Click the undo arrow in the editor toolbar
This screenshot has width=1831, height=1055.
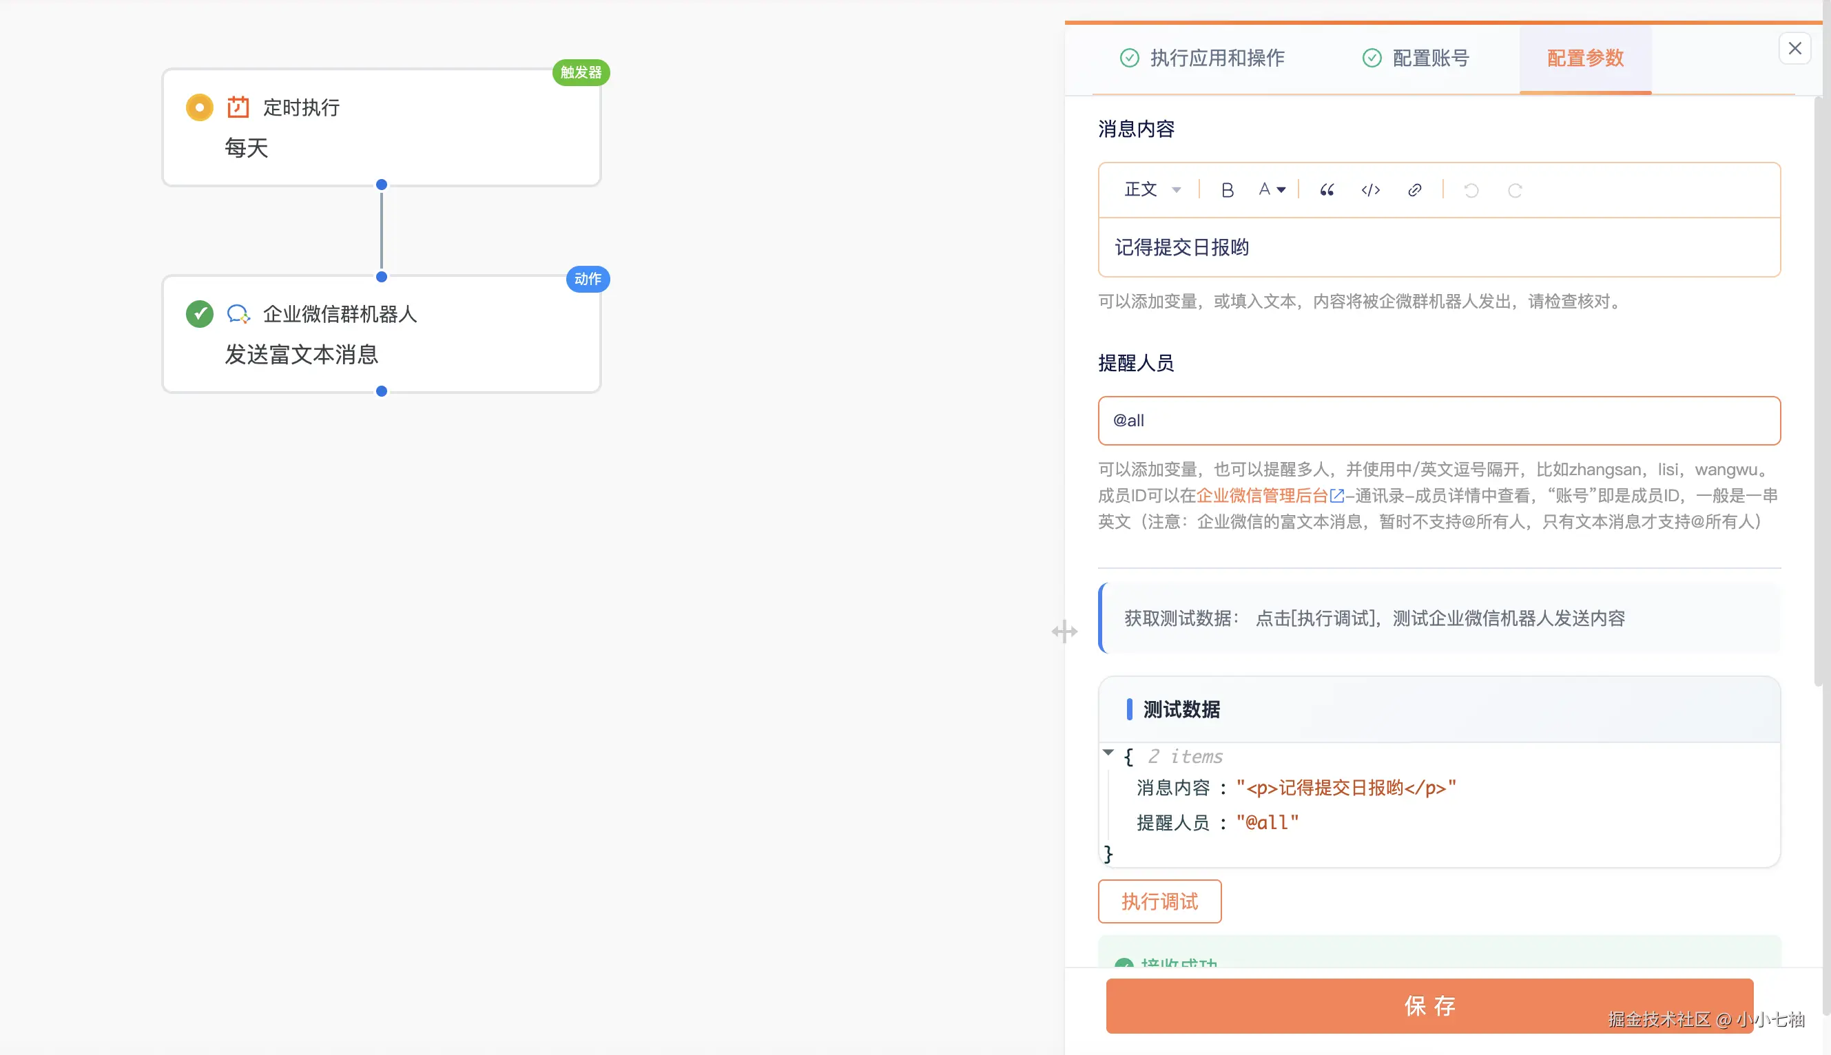1471,190
